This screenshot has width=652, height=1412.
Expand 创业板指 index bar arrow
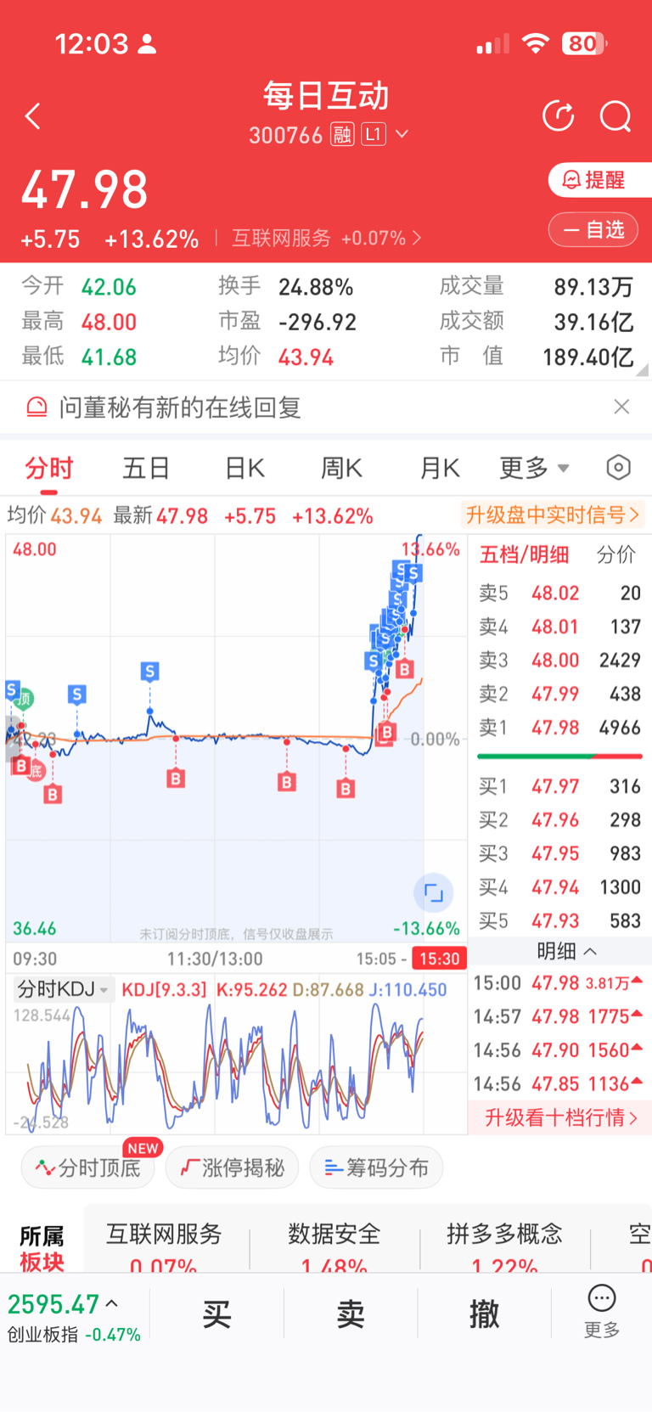click(x=111, y=1303)
